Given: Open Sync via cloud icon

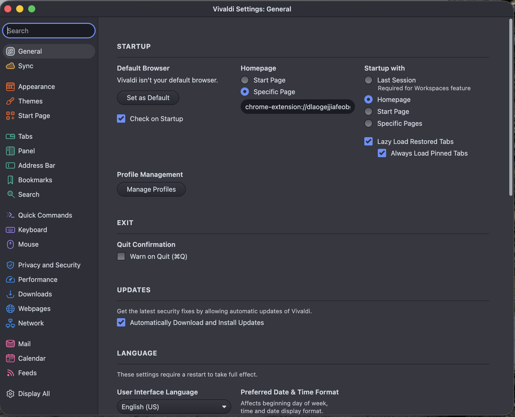Looking at the screenshot, I should coord(10,66).
